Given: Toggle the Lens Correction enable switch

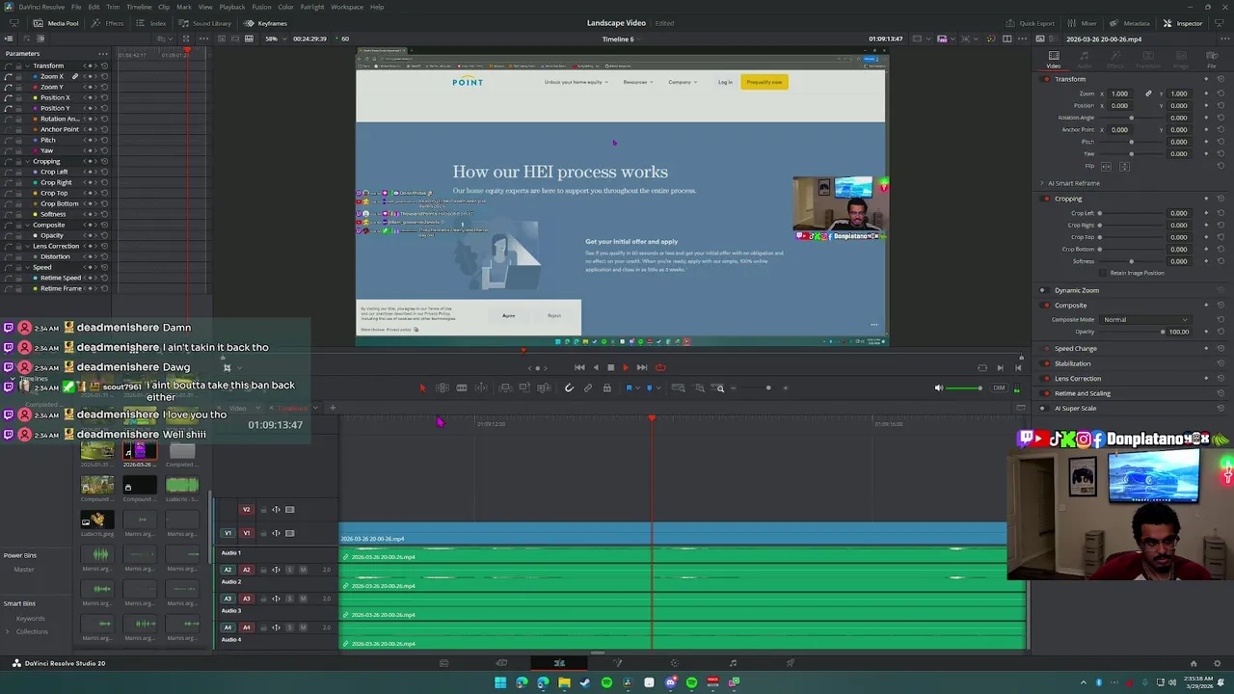Looking at the screenshot, I should click(x=1047, y=379).
